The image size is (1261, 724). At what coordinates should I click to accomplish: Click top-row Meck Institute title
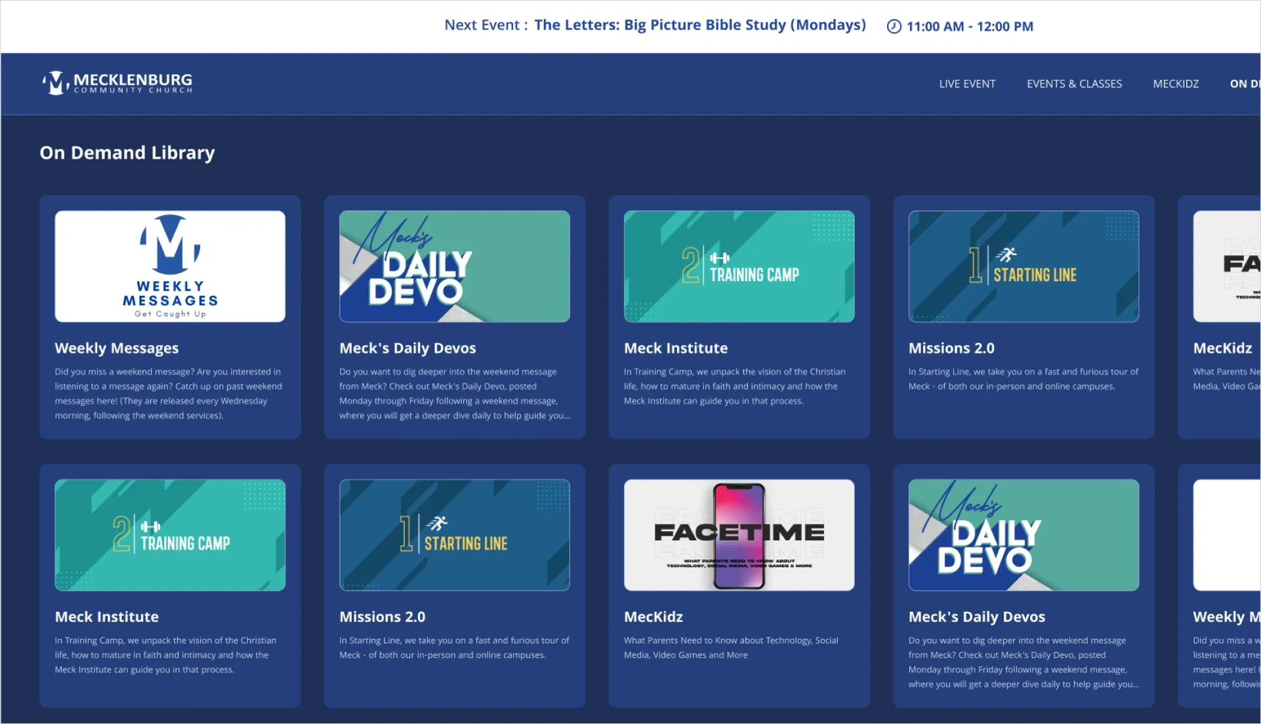coord(675,348)
